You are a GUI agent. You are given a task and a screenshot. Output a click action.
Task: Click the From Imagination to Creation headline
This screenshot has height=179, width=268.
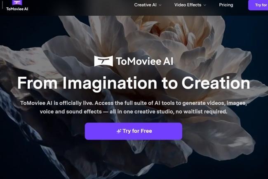tap(134, 83)
